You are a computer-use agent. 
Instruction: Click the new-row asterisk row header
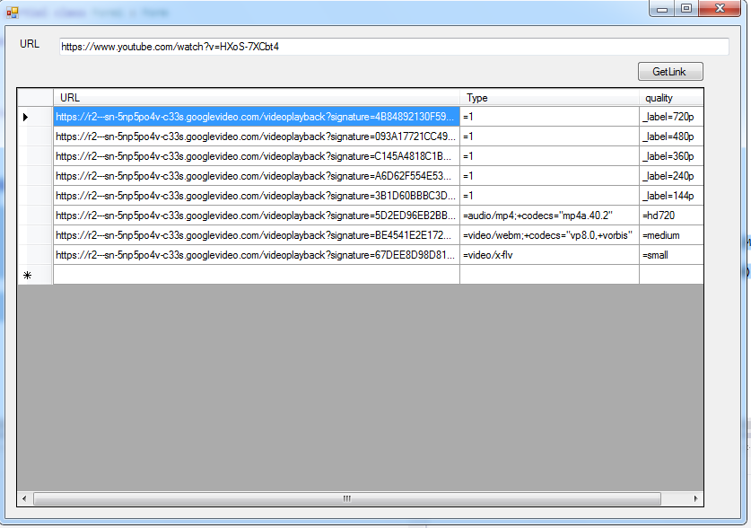pos(35,275)
